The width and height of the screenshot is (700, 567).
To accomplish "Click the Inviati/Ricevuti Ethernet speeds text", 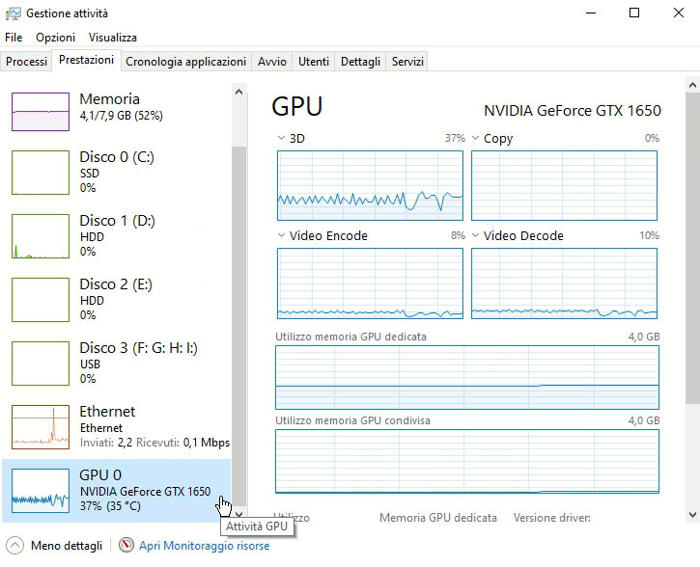I will pyautogui.click(x=154, y=443).
